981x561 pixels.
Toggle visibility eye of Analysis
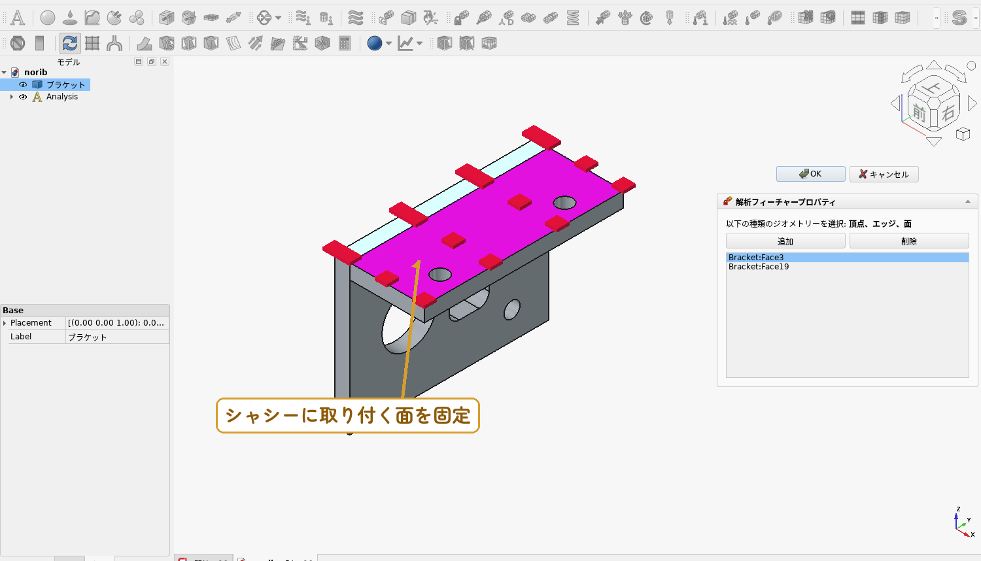[23, 97]
